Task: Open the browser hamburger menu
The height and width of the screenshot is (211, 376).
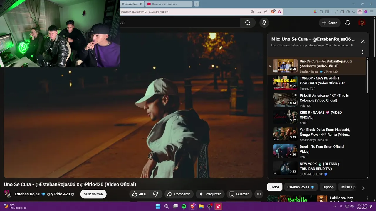Action: coord(371,12)
